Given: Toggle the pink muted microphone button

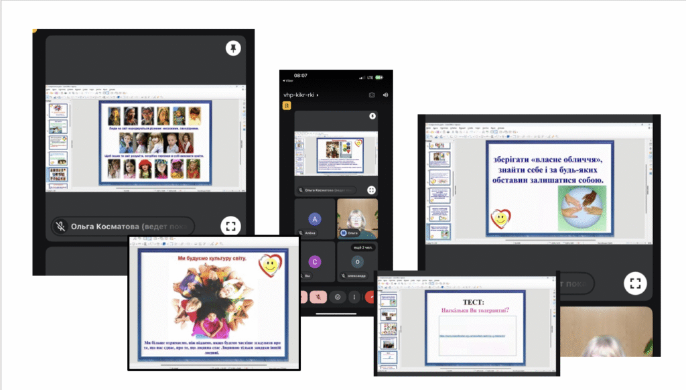Looking at the screenshot, I should [x=317, y=296].
